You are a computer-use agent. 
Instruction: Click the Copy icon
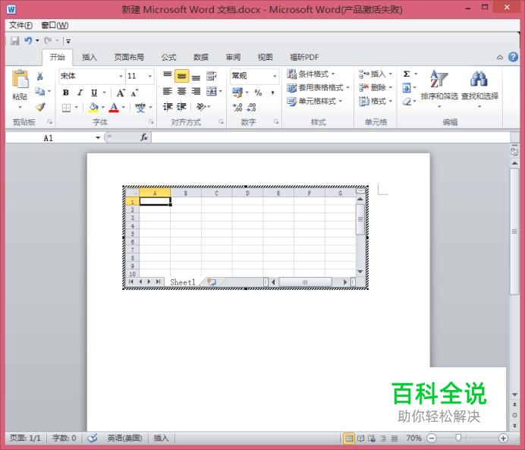(x=40, y=91)
